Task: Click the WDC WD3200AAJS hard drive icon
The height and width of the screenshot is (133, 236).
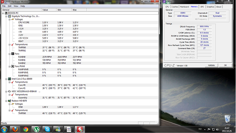Action: click(x=9, y=91)
